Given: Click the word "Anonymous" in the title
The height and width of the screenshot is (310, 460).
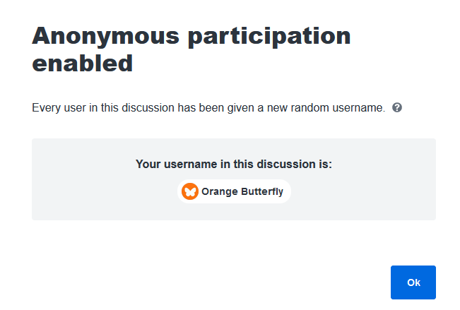Looking at the screenshot, I should tap(105, 37).
